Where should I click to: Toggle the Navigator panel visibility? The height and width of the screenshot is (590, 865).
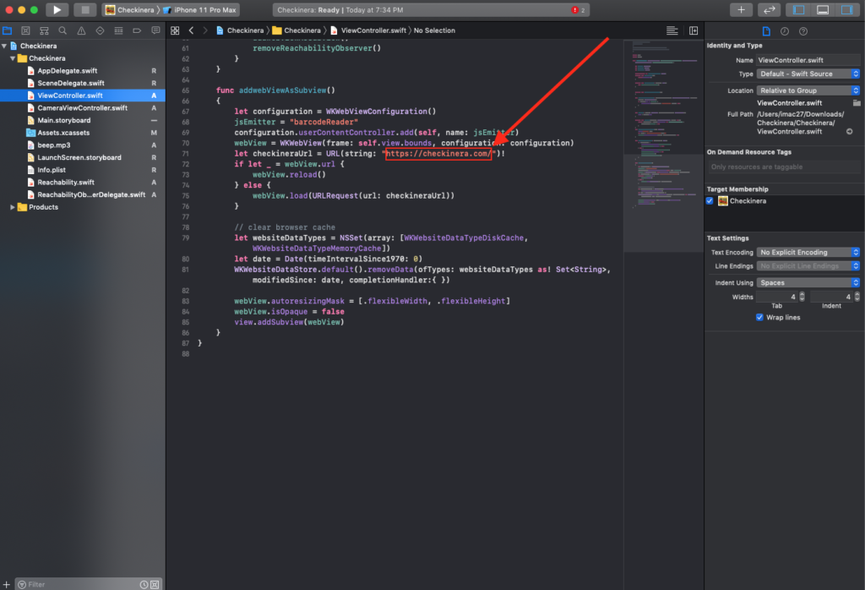pos(798,10)
